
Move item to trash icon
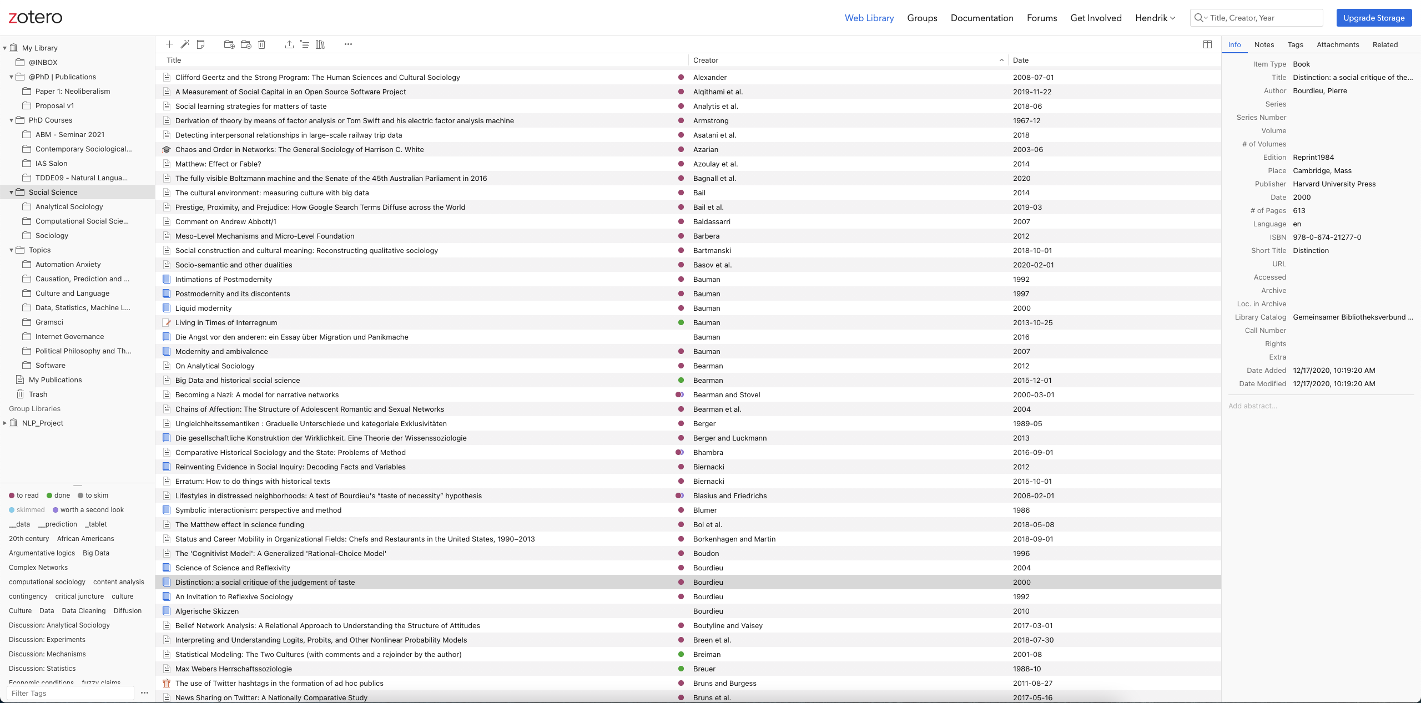[262, 44]
